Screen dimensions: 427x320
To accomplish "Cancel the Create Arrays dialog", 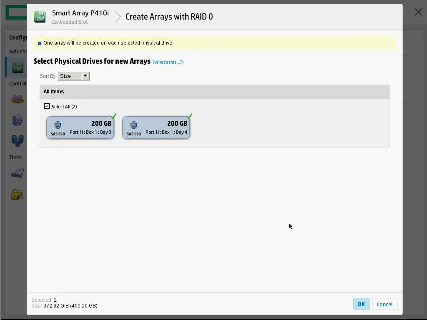I will [384, 304].
